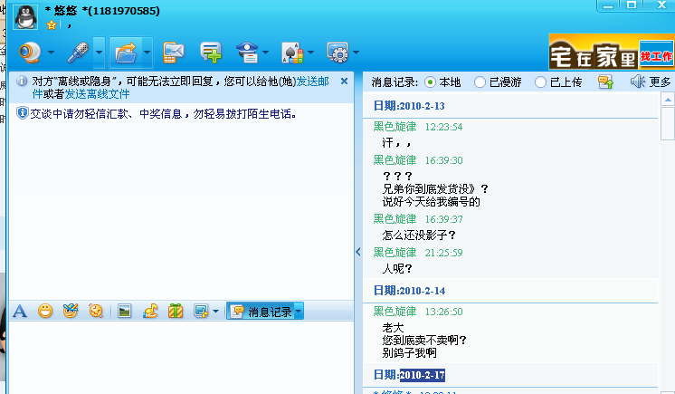Viewport: 675px width, 394px height.
Task: Click the upload message records icon
Action: [605, 82]
